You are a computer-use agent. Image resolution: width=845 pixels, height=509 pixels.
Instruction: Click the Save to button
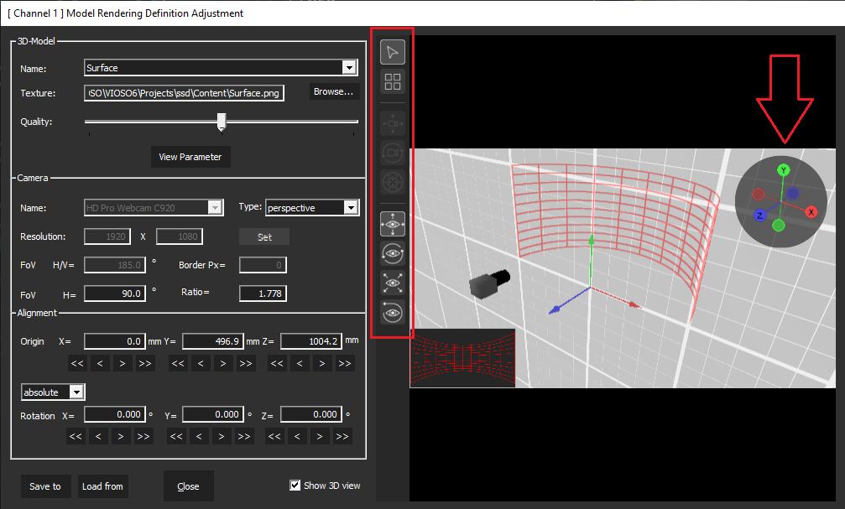tap(45, 486)
